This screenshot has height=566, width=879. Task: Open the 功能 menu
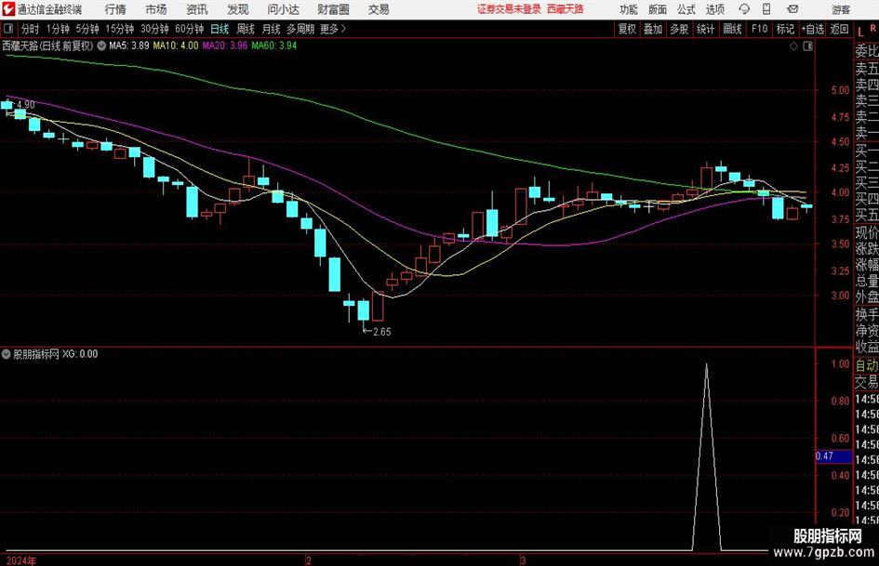pos(629,9)
